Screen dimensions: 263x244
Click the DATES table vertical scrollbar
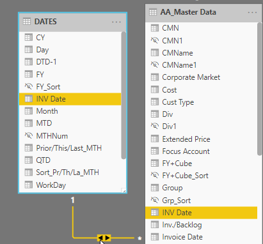124,95
